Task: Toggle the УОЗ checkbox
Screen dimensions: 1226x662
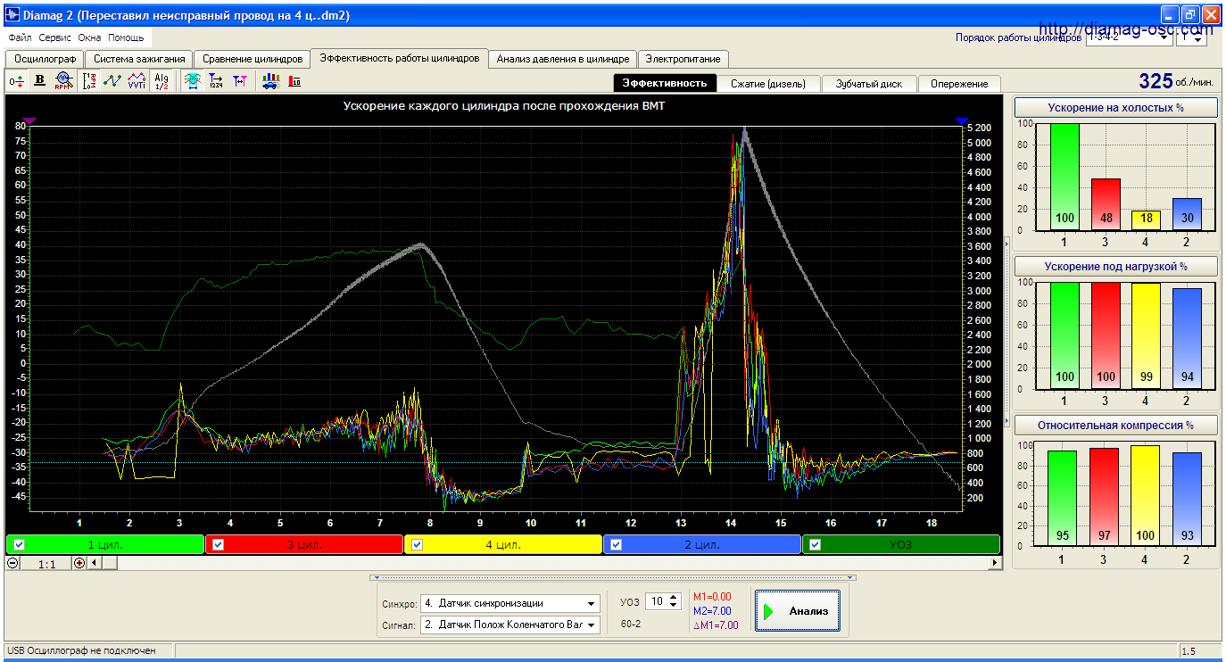Action: 816,544
